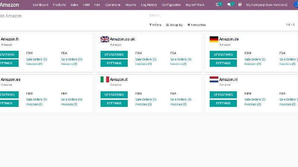
Task: Click the Amazon.it marketplace title
Action: 119,79
